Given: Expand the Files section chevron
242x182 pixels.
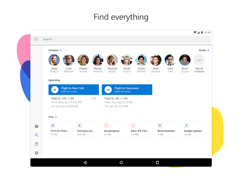Looking at the screenshot, I should [x=56, y=117].
